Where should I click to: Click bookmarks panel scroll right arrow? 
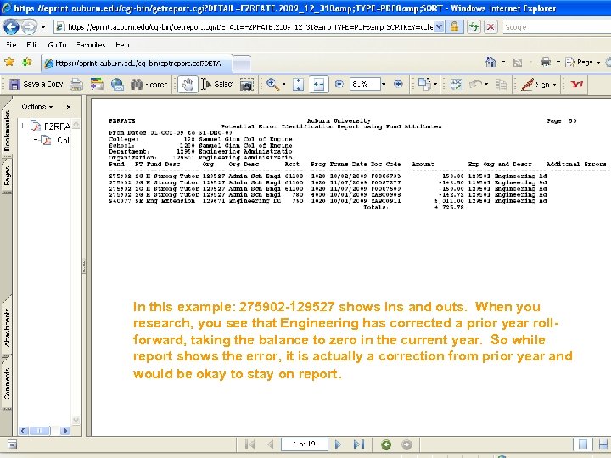65,431
